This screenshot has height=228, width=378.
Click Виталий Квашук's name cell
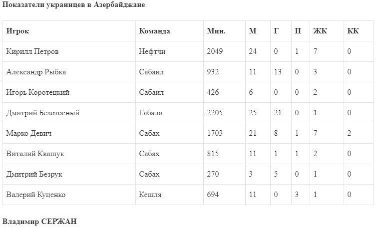tap(35, 154)
